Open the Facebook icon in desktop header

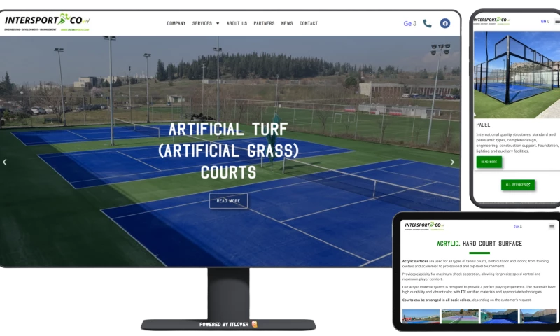point(444,23)
